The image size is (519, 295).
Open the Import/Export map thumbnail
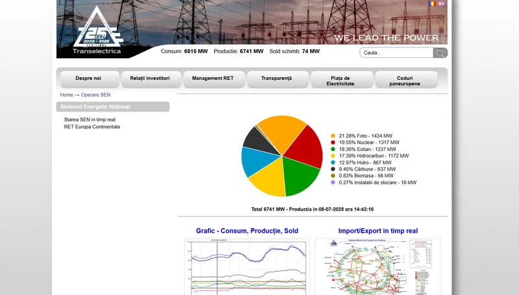(x=378, y=266)
